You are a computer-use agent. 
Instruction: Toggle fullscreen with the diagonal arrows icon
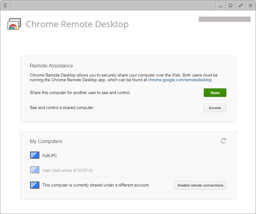click(240, 5)
